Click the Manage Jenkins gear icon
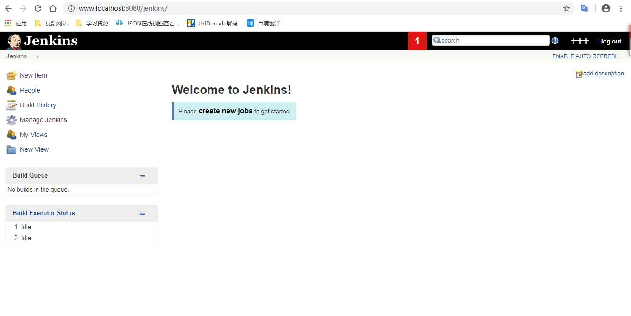Screen dimensions: 631x316 point(12,120)
